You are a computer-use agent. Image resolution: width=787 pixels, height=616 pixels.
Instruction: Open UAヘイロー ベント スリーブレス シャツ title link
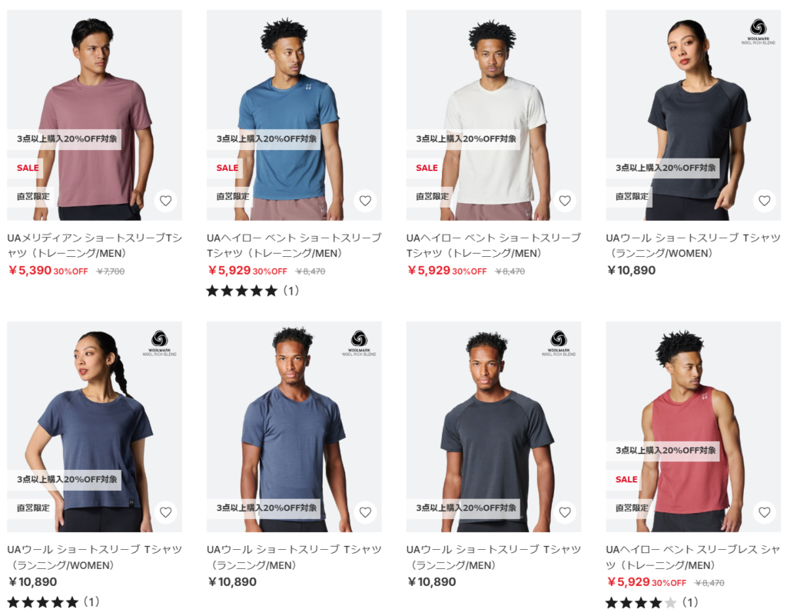pos(692,557)
